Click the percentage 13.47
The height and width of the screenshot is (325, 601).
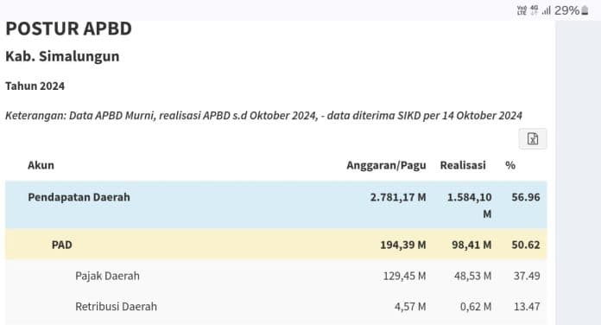point(527,307)
